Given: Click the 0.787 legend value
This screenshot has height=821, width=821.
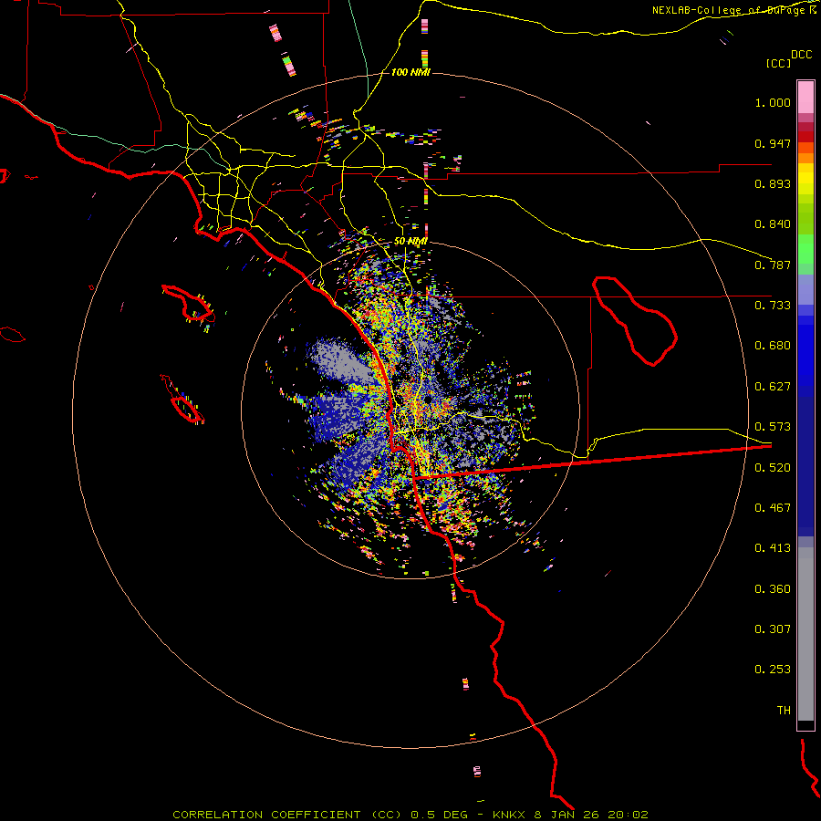Looking at the screenshot, I should (x=773, y=265).
